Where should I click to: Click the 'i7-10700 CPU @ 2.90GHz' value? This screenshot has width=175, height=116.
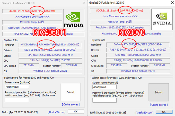138,60
